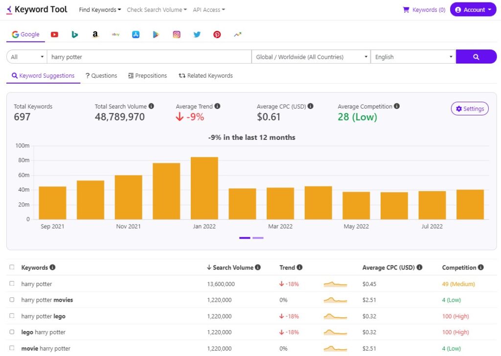Open the API Access dropdown
Screen dimensions: 501x356
[x=209, y=10]
